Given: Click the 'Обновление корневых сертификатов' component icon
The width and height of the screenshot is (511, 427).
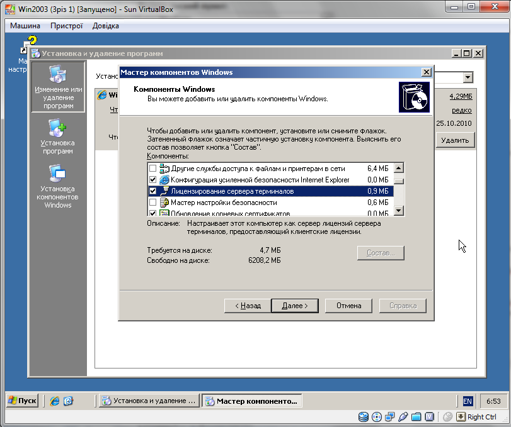Looking at the screenshot, I should coord(164,213).
